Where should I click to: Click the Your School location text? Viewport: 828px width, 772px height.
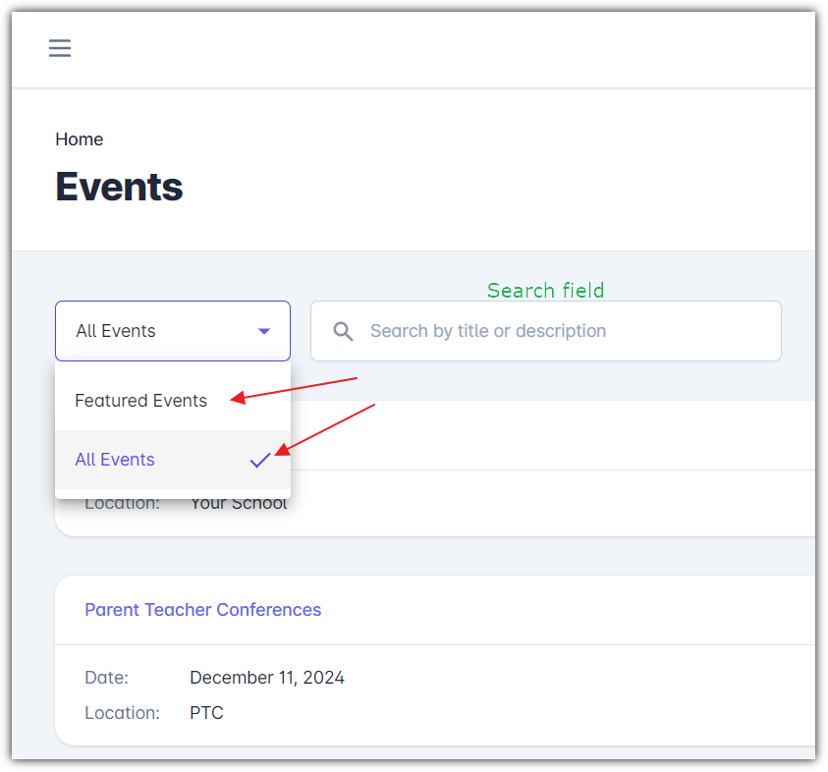click(239, 504)
